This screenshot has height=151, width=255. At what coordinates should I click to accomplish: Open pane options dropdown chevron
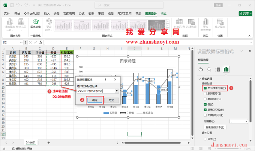pyautogui.click(x=241, y=51)
